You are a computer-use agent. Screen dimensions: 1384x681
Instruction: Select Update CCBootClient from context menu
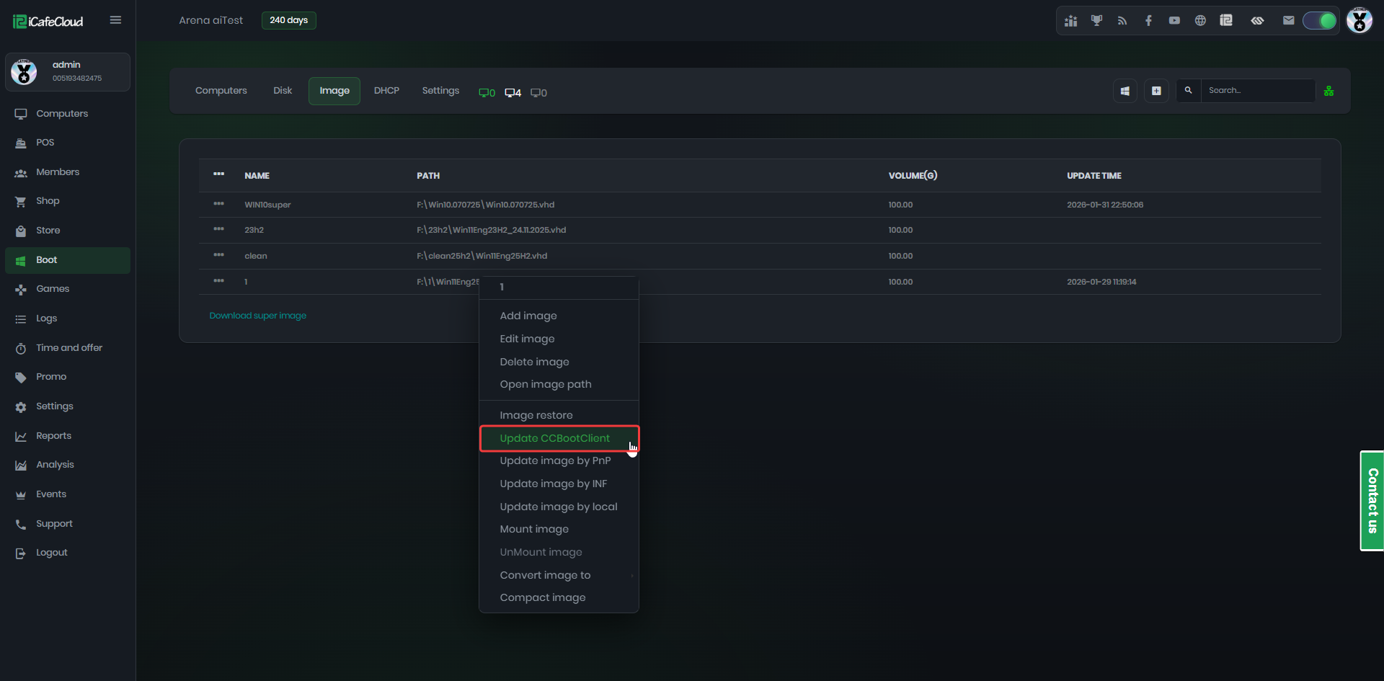point(555,438)
